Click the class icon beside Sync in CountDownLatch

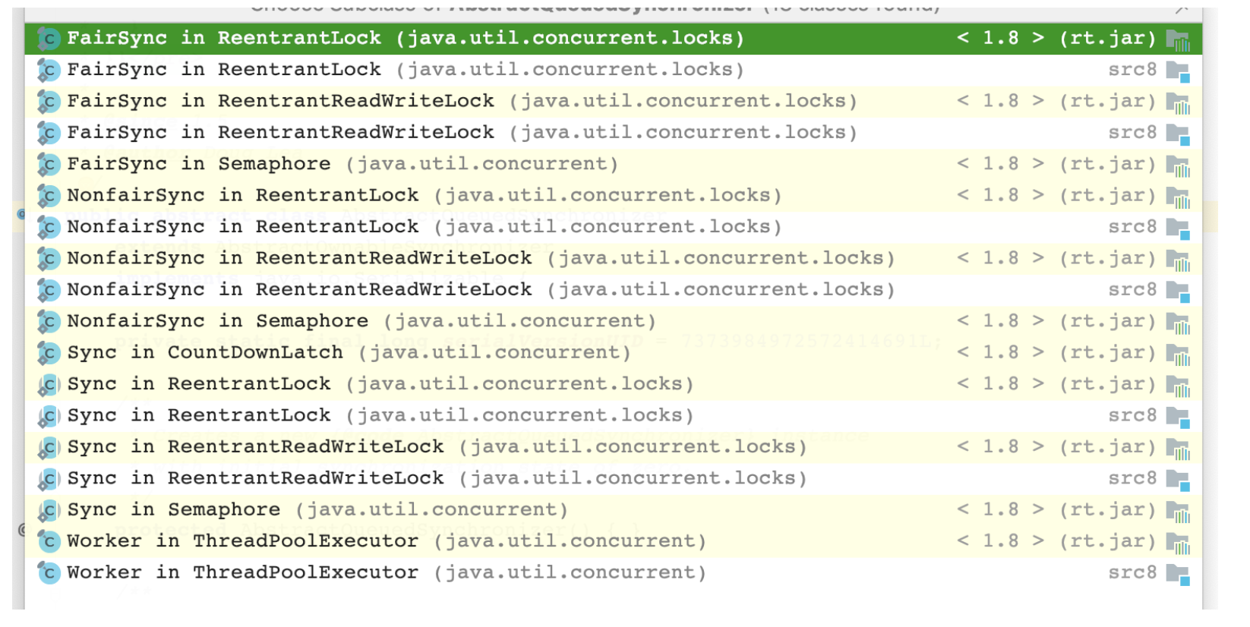click(x=49, y=353)
